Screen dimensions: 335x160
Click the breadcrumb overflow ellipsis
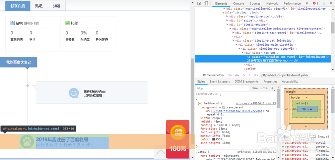pyautogui.click(x=198, y=75)
